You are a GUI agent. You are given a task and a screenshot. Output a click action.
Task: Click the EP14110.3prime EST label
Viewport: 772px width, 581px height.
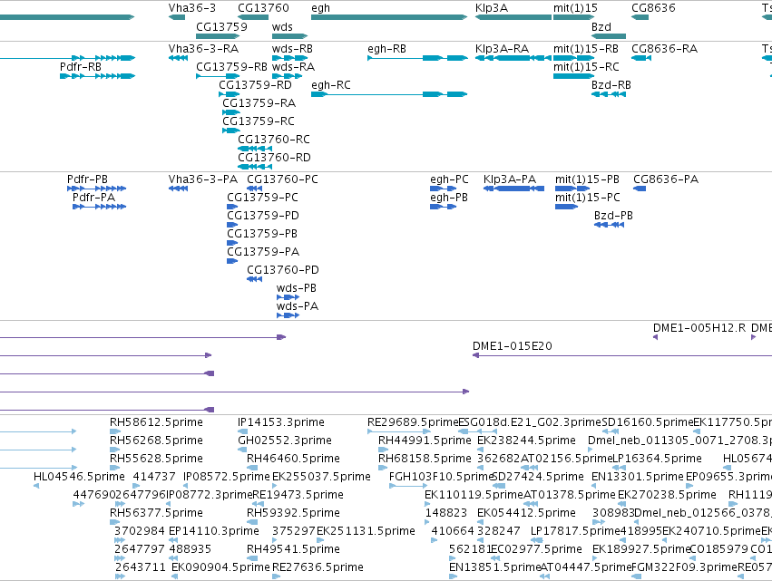(214, 531)
